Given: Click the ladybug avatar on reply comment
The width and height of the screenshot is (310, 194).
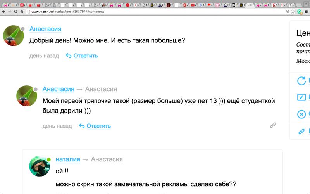Looking at the screenshot, I should 27,96.
